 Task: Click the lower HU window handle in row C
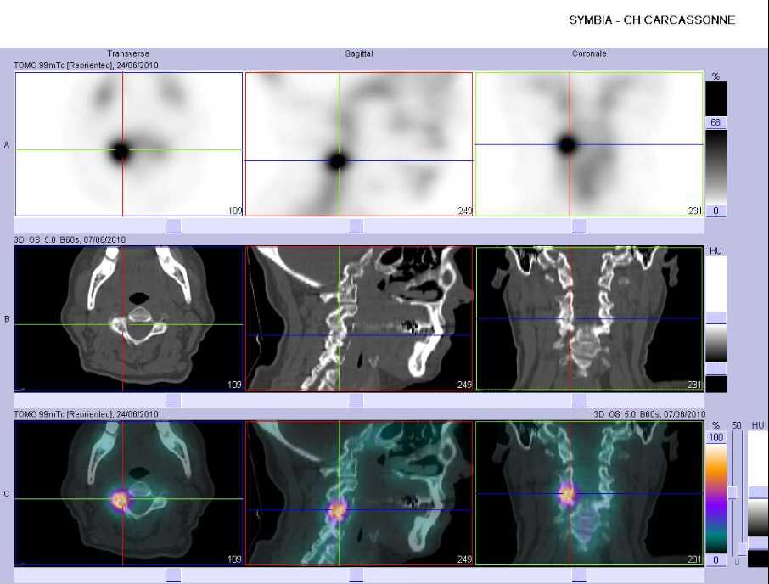758,543
